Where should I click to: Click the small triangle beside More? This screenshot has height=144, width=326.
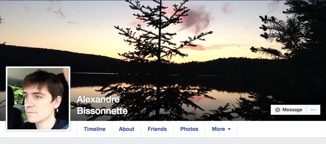[x=229, y=129]
